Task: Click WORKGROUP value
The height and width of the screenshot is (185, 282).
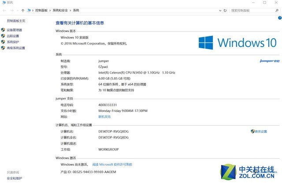Action: tap(108, 149)
